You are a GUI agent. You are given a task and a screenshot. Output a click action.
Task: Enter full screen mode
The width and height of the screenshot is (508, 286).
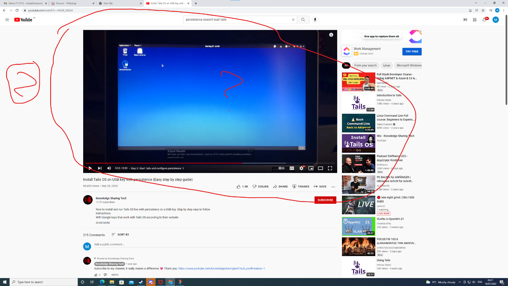[x=330, y=168]
